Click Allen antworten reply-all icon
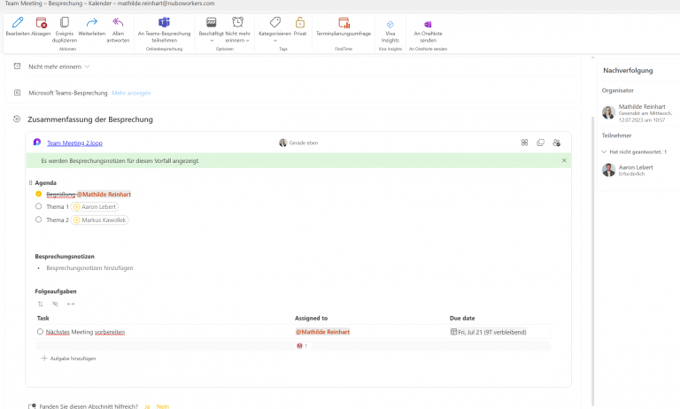The height and width of the screenshot is (409, 680). coord(118,22)
